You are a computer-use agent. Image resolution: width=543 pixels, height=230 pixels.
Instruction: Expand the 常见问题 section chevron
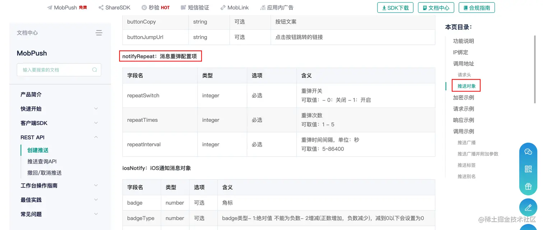click(96, 214)
